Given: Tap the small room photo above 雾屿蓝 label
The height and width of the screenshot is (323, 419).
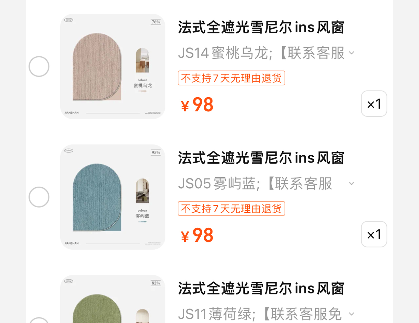Looking at the screenshot, I should [142, 191].
